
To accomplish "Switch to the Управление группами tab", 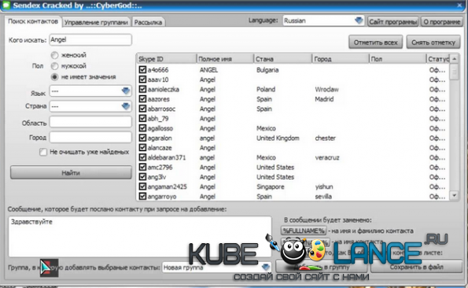I will (x=96, y=22).
